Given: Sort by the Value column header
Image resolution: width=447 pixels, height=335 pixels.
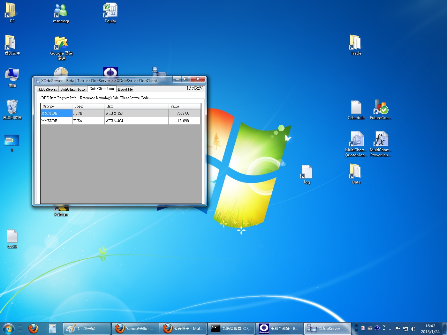Looking at the screenshot, I should [184, 106].
